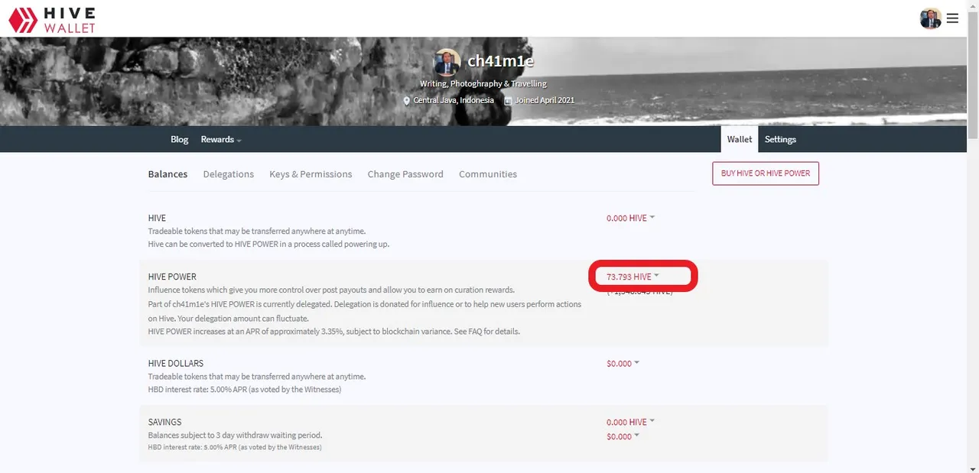Click the scrollbar up arrow
The width and height of the screenshot is (979, 473).
coord(973,5)
